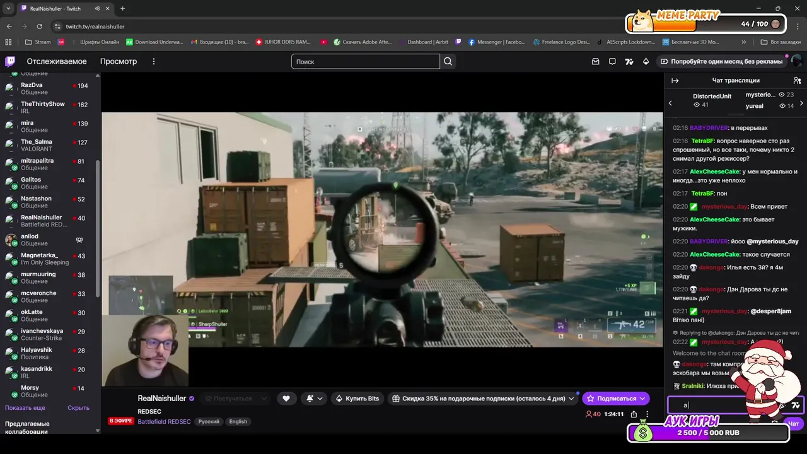Switch to the Отслеживаемое tab
Viewport: 807px width, 454px height.
click(x=57, y=61)
